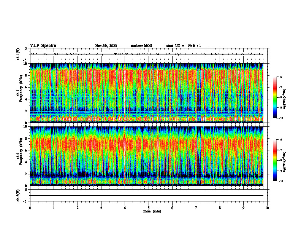Click the ch.2 spectrogram color bar

(275, 160)
